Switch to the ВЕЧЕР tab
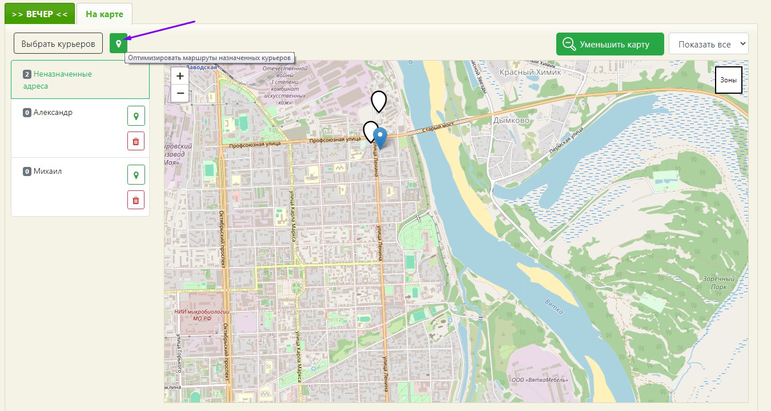Viewport: 771px width, 411px height. 40,14
